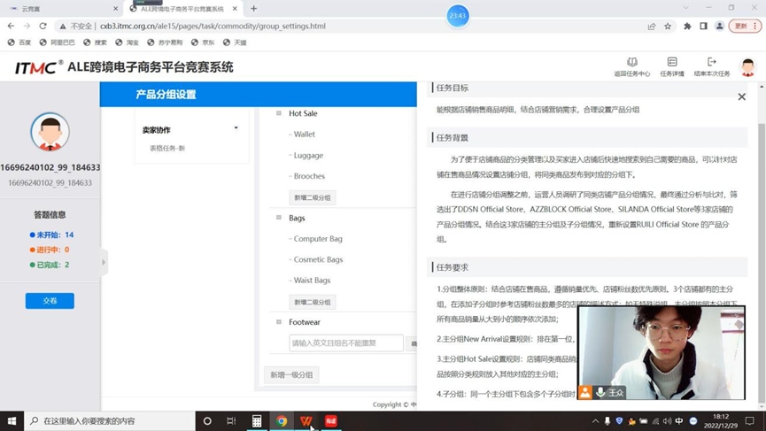766x431 pixels.
Task: Click 新增二级分组 under Hot Sale
Action: (313, 197)
